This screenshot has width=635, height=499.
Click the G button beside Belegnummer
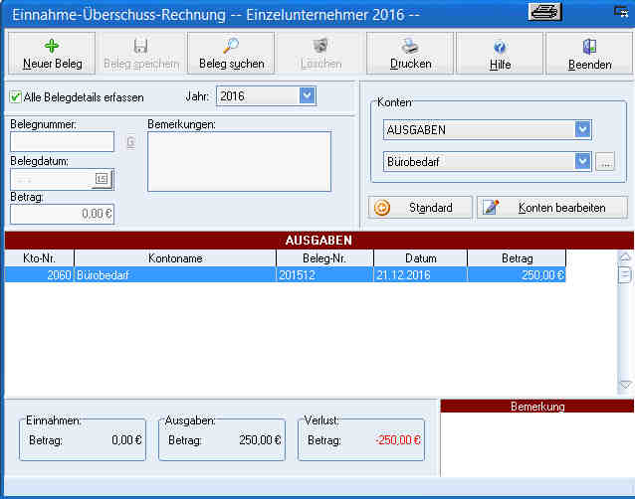tap(130, 142)
